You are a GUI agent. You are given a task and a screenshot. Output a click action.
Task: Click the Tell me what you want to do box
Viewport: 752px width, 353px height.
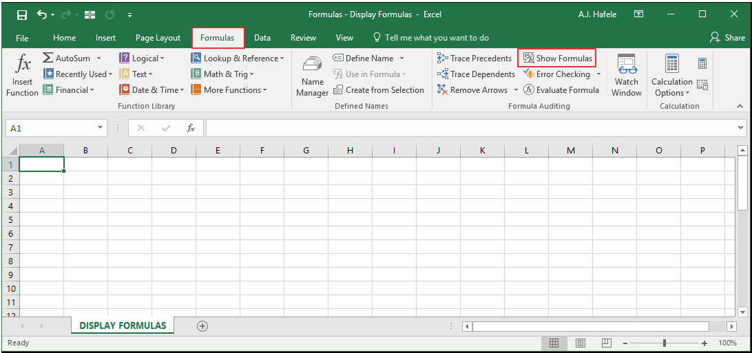(431, 38)
